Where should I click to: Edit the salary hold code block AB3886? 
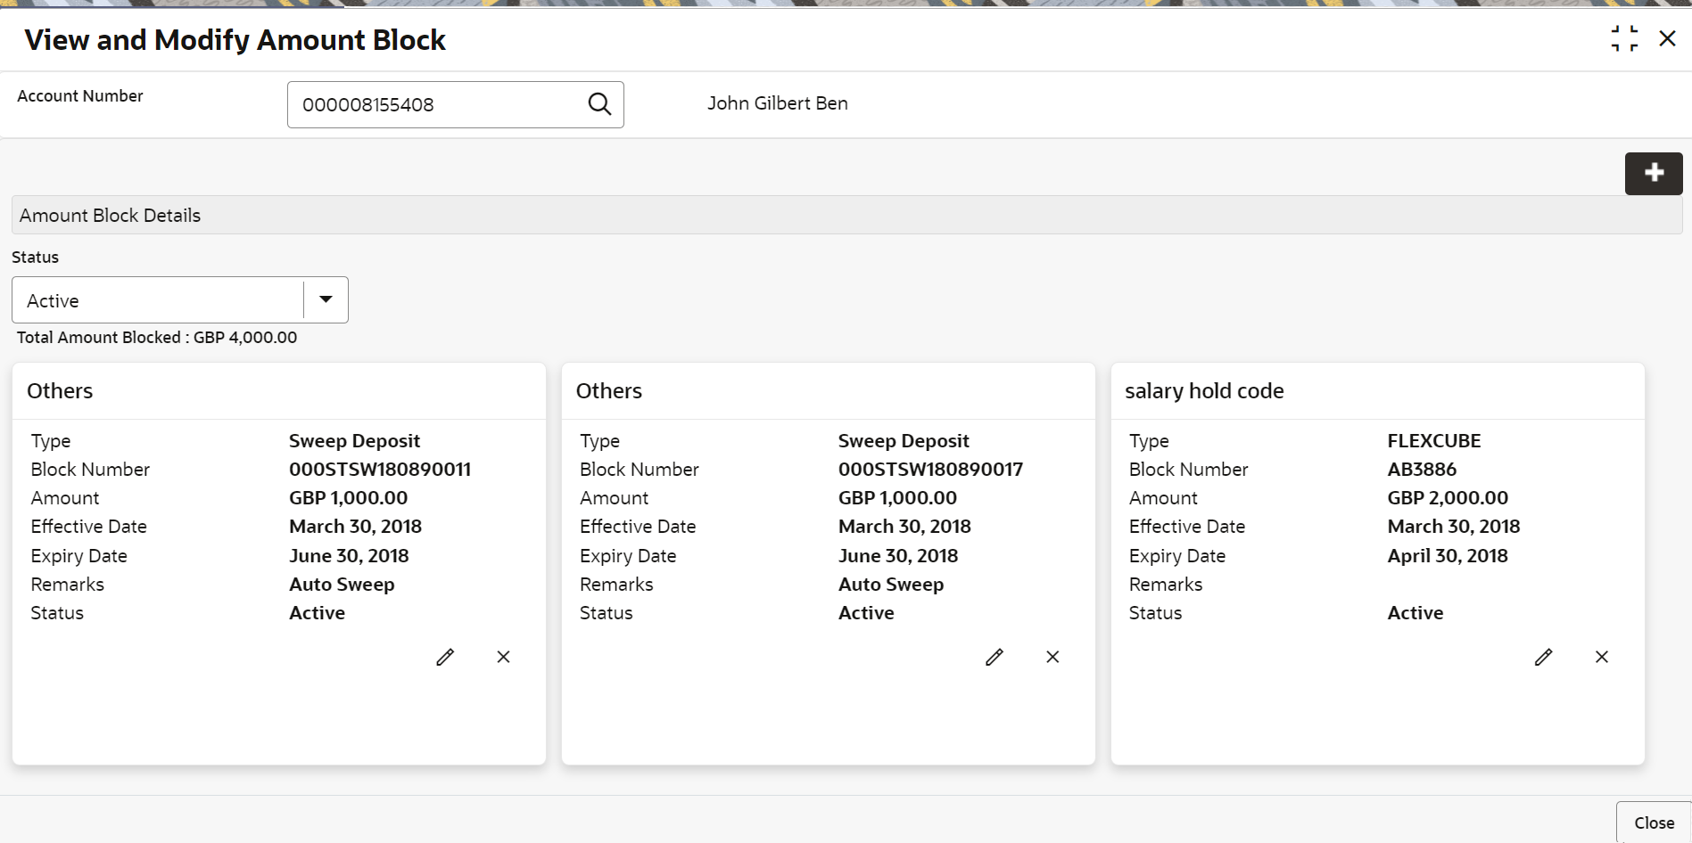[1543, 658]
